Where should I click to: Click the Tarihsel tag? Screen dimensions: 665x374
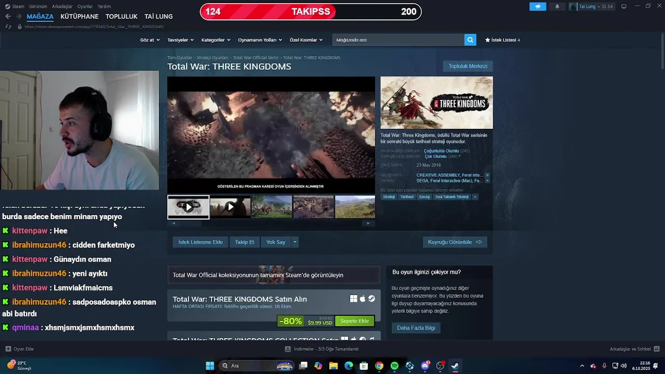(407, 197)
